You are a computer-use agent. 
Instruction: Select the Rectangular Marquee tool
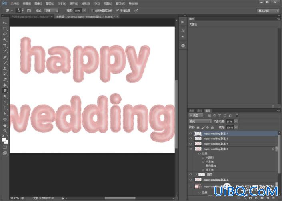pos(5,28)
